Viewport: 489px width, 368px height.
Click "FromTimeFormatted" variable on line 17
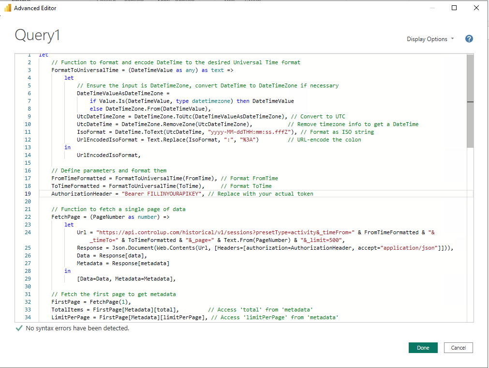coord(78,178)
